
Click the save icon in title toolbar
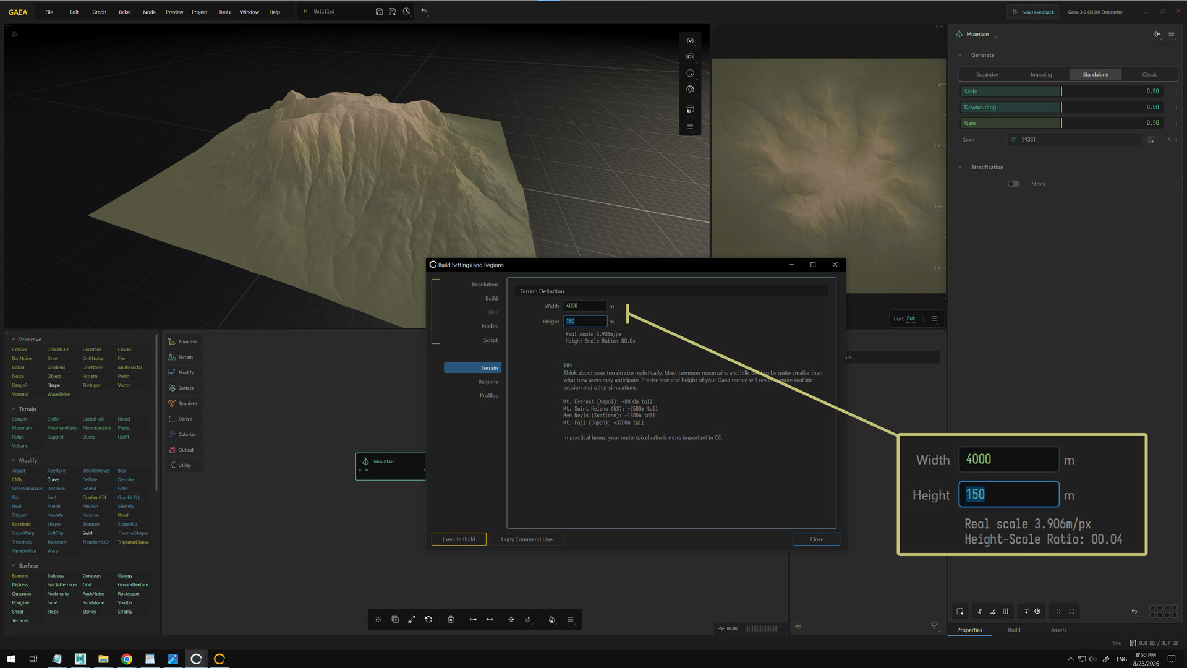click(379, 12)
